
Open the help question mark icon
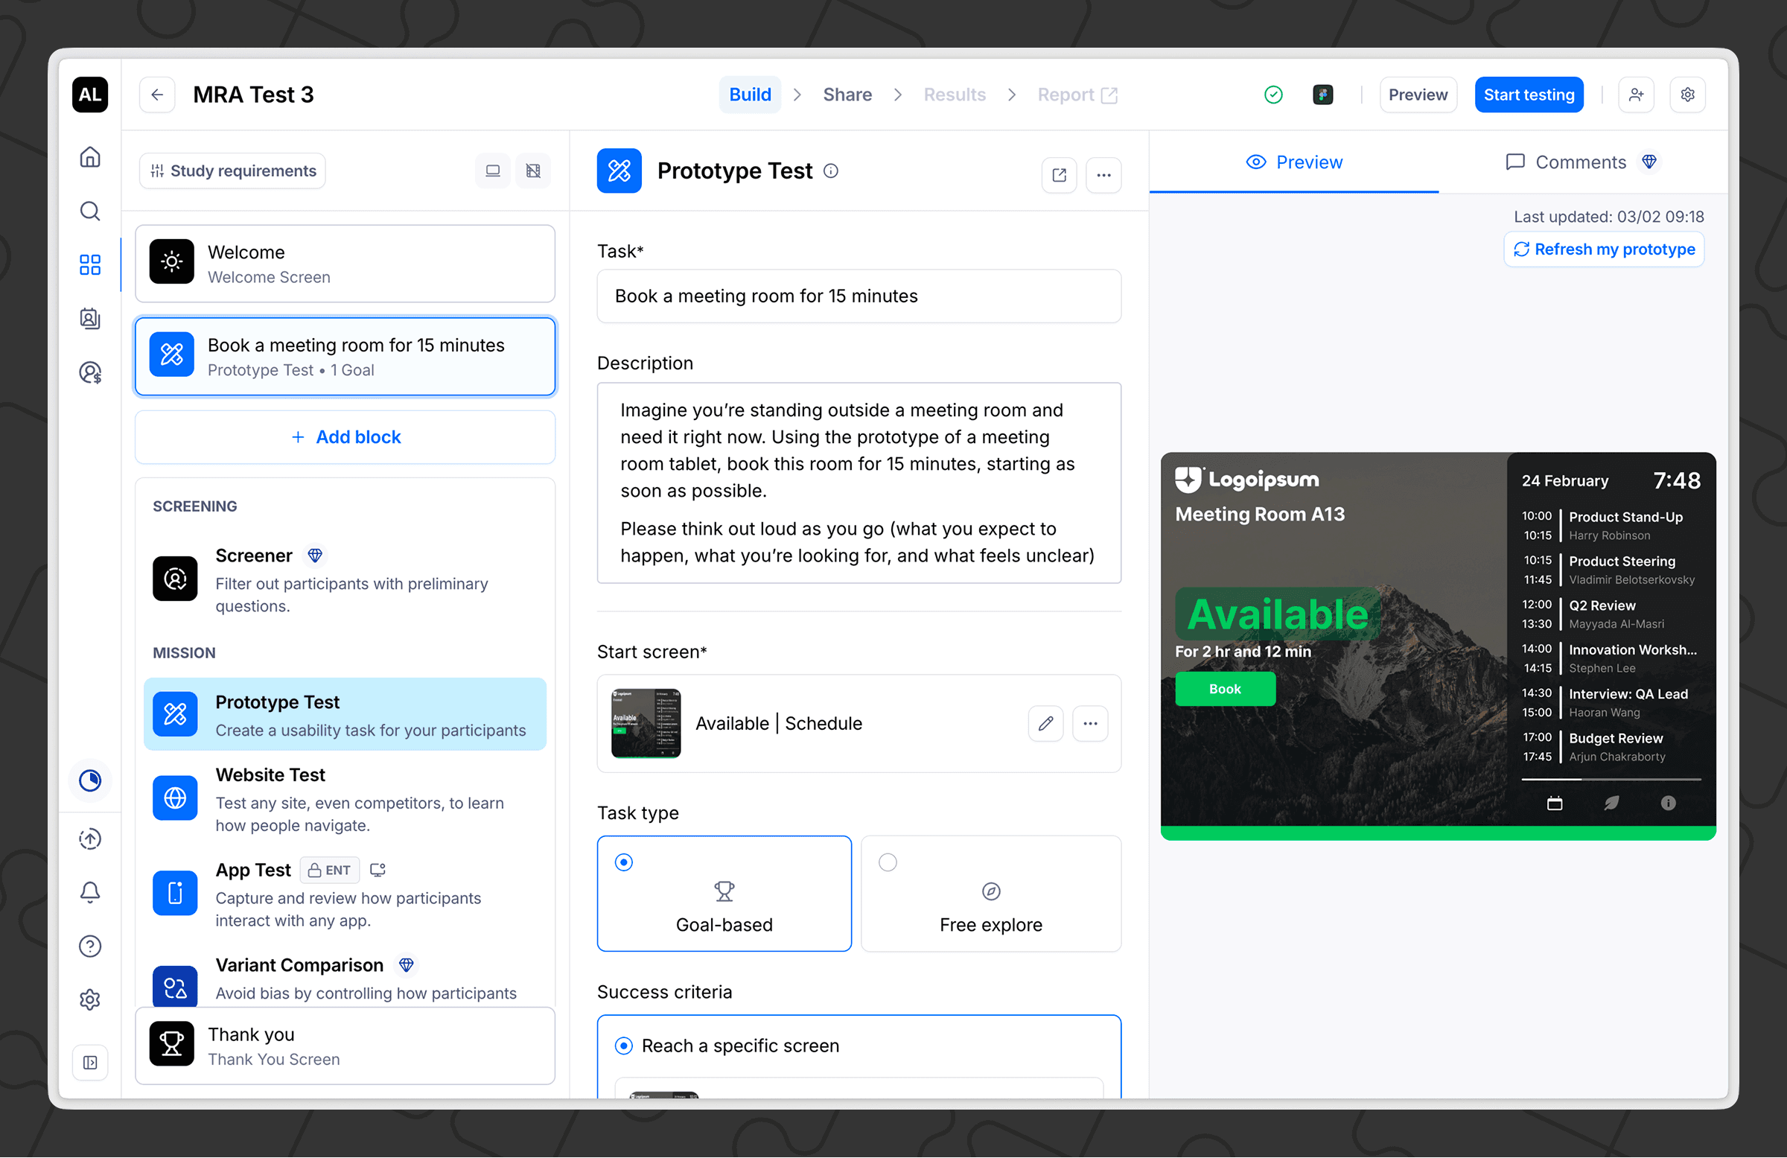(x=90, y=947)
